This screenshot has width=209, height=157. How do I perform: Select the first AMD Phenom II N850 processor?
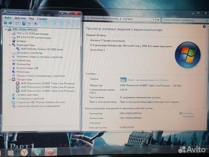click(x=48, y=83)
